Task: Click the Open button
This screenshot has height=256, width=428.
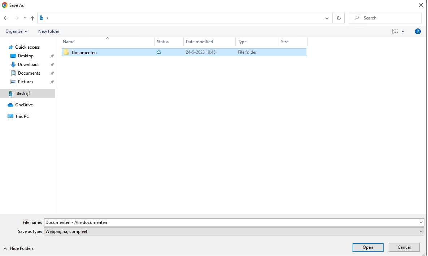Action: (x=368, y=247)
